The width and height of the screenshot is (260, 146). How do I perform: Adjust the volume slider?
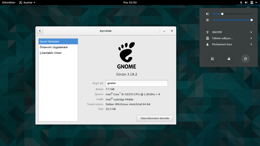(x=232, y=14)
